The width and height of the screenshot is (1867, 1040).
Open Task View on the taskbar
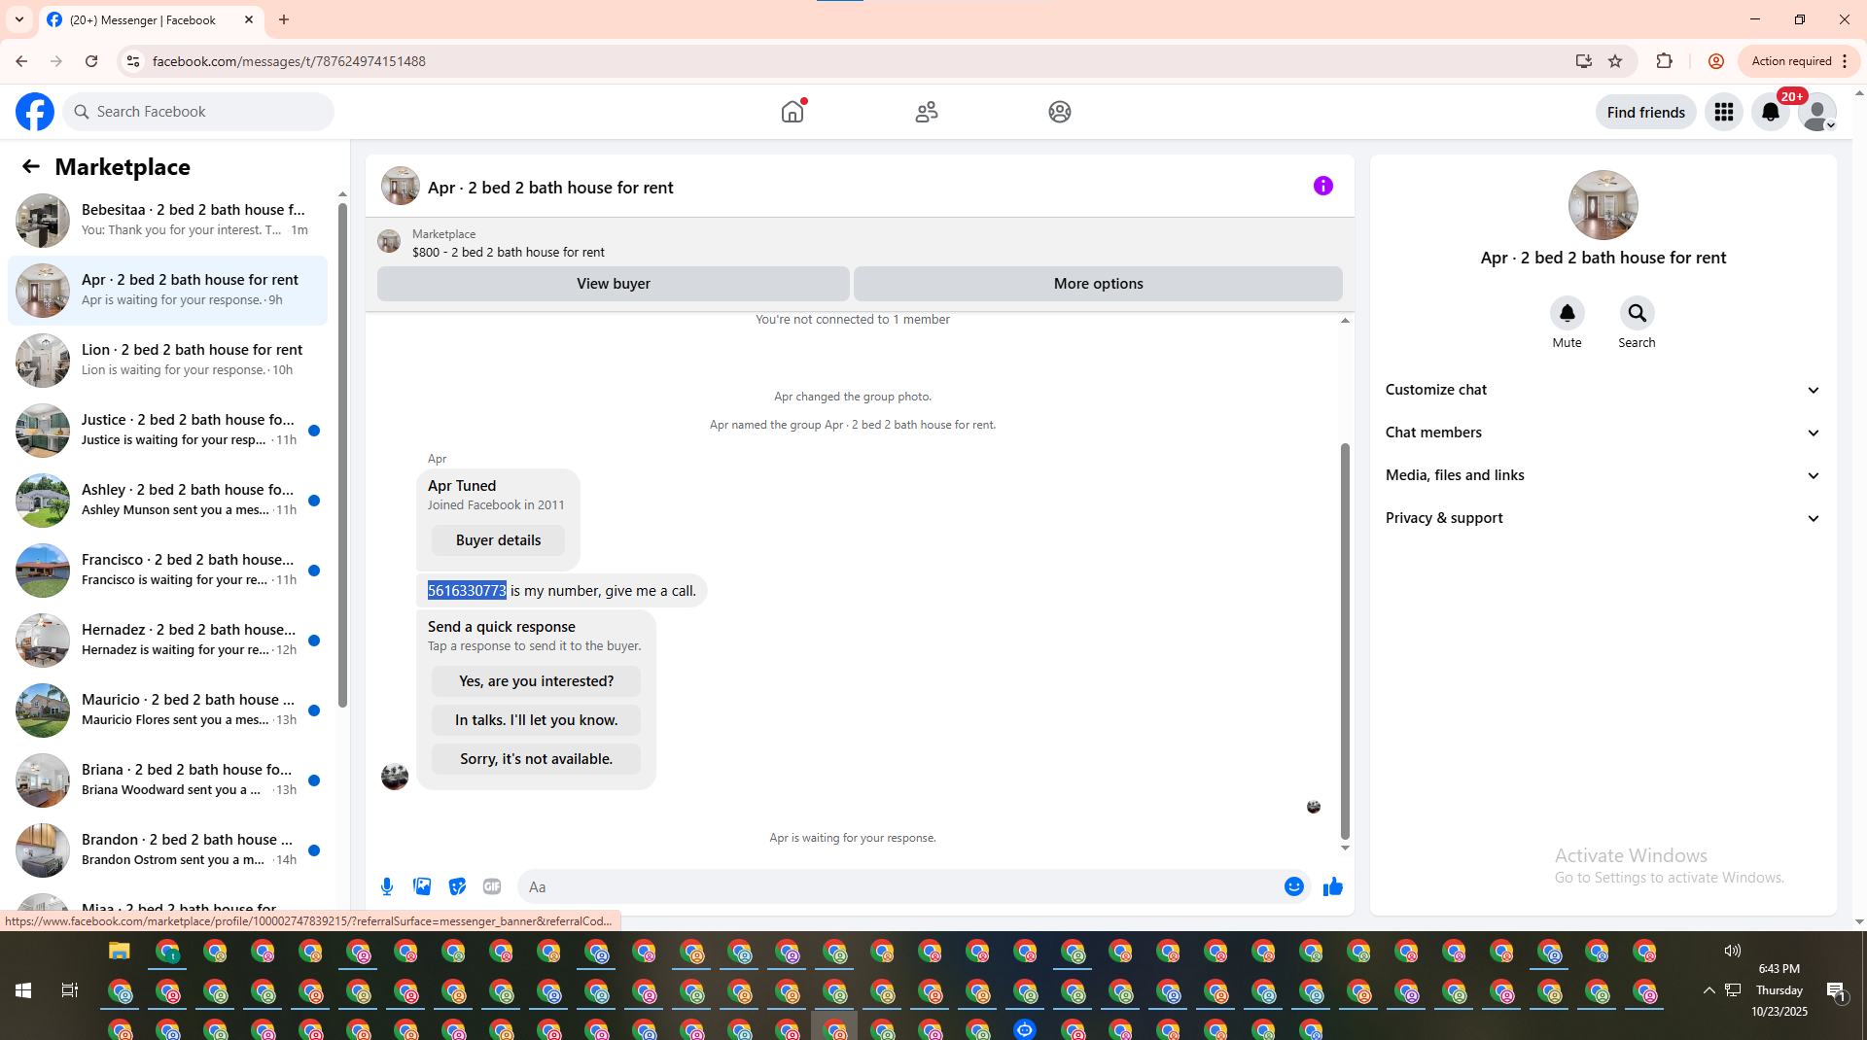(x=69, y=990)
